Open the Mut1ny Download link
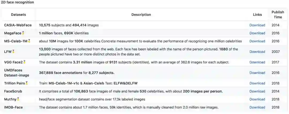Viewport: 289px width, 114px height. 257,99
